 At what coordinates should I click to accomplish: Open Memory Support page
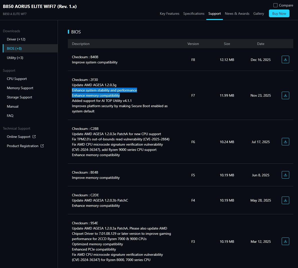20,88
